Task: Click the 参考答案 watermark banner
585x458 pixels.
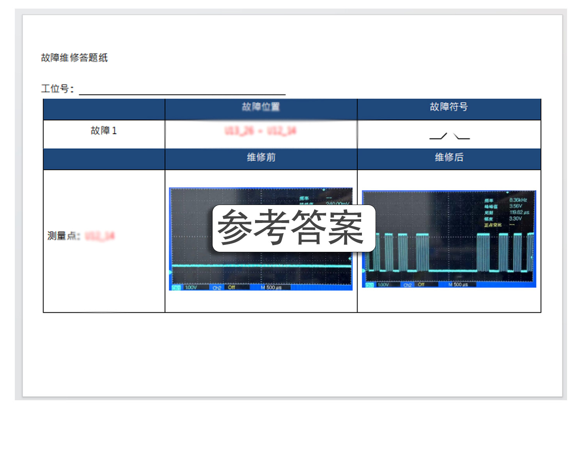Action: click(x=293, y=228)
